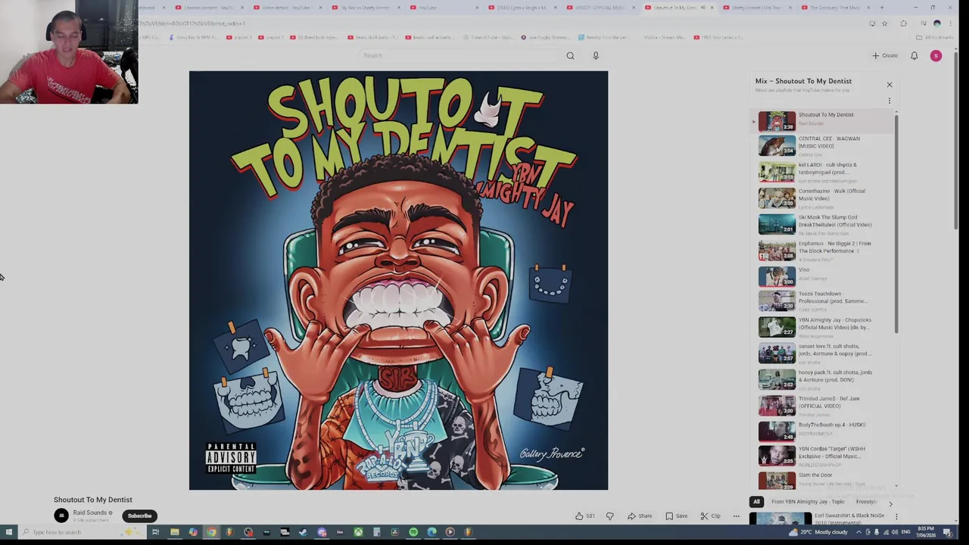Dislike the video with thumbs down
969x545 pixels.
click(609, 516)
